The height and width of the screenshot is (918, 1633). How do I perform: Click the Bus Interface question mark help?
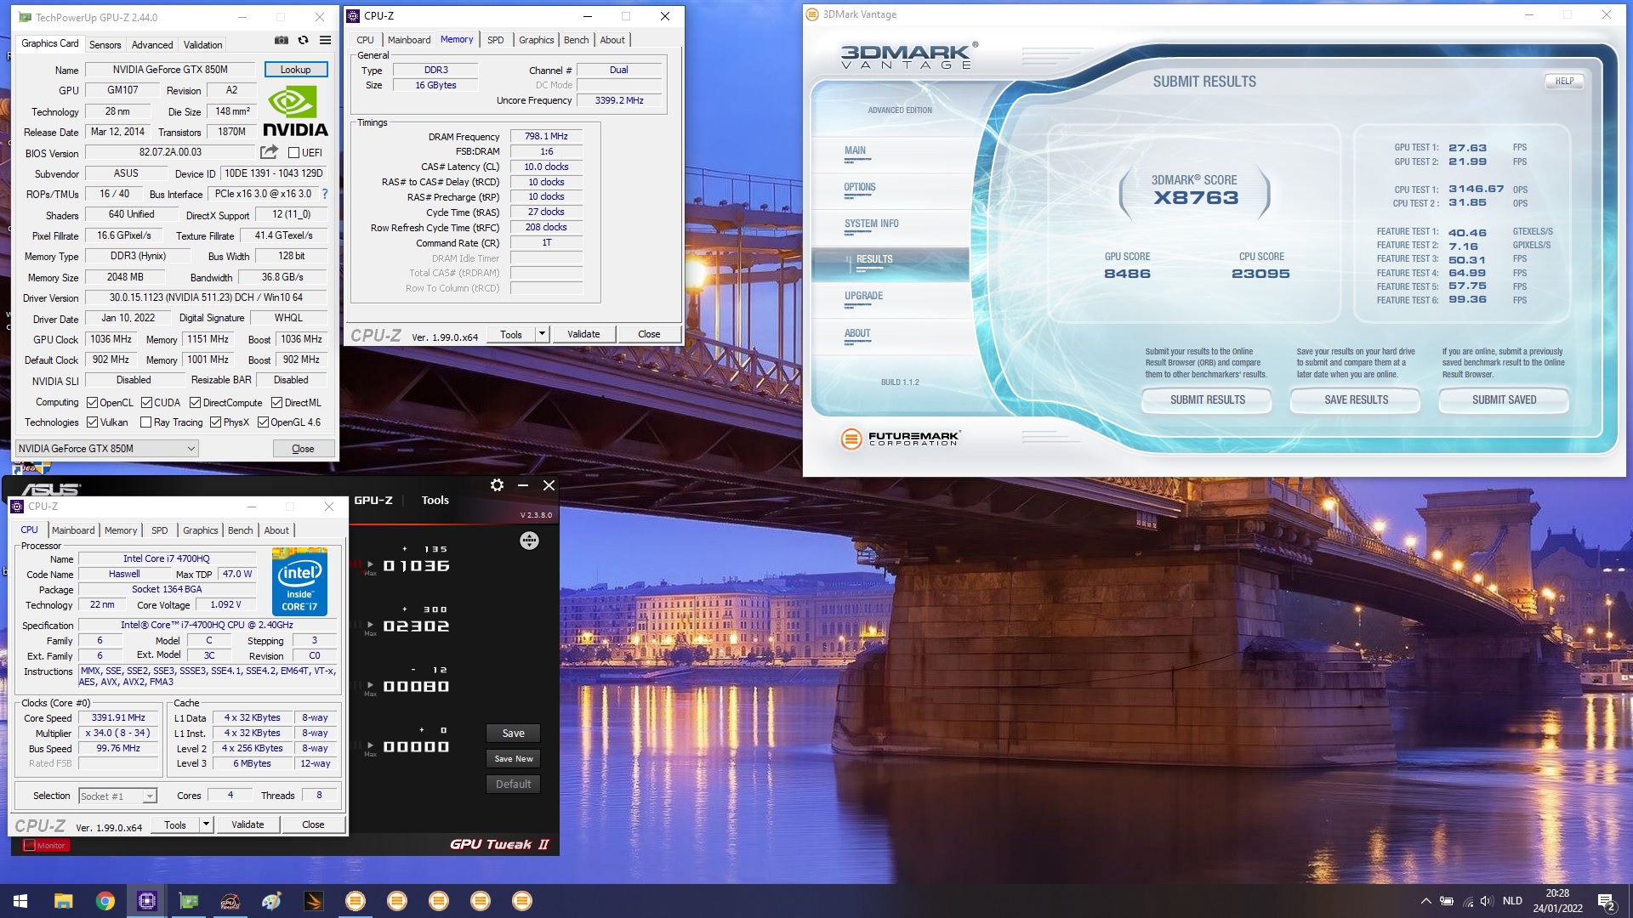point(325,194)
